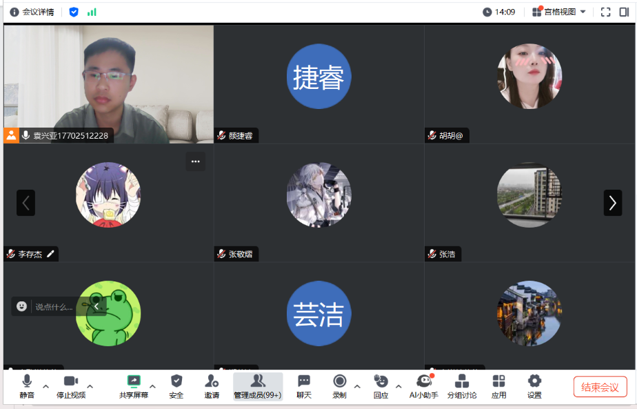Start 录制 recording
The width and height of the screenshot is (637, 409).
point(339,381)
